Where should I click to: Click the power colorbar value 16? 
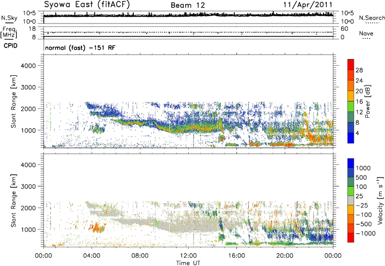point(359,102)
